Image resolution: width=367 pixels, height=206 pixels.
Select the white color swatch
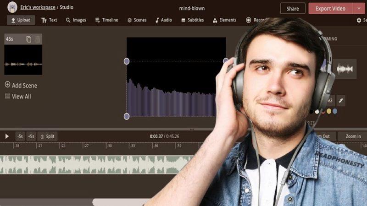tap(317, 112)
